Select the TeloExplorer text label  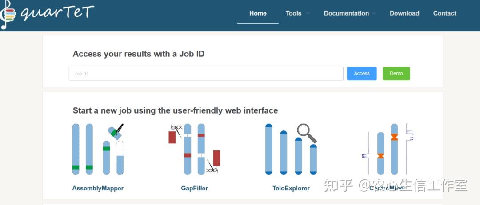(x=291, y=188)
